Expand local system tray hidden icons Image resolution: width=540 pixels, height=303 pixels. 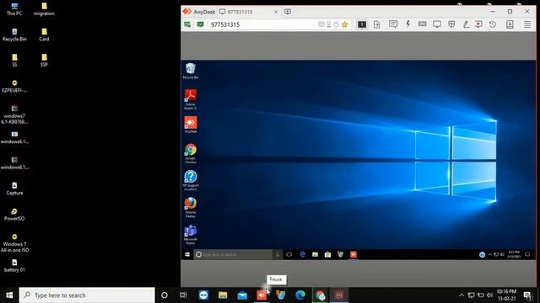tap(462, 295)
